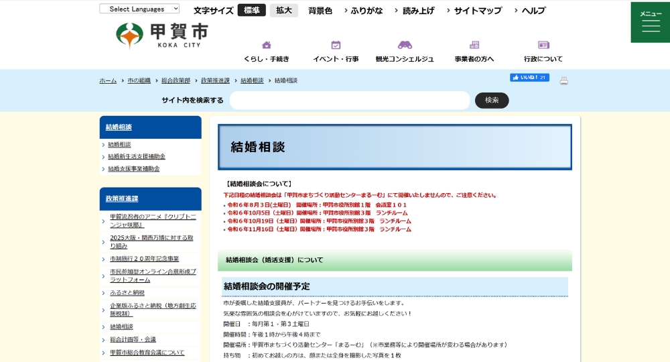670x362 pixels.
Task: Go to 市の組織 in breadcrumb
Action: tap(139, 80)
